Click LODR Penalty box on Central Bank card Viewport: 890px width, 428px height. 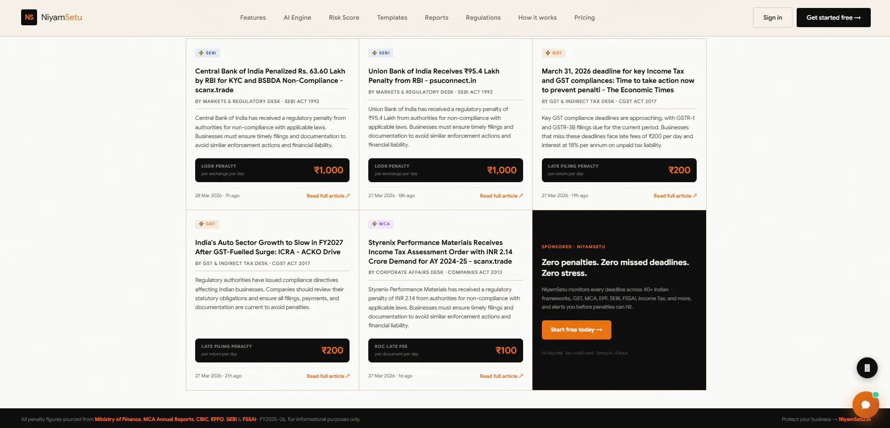(272, 170)
